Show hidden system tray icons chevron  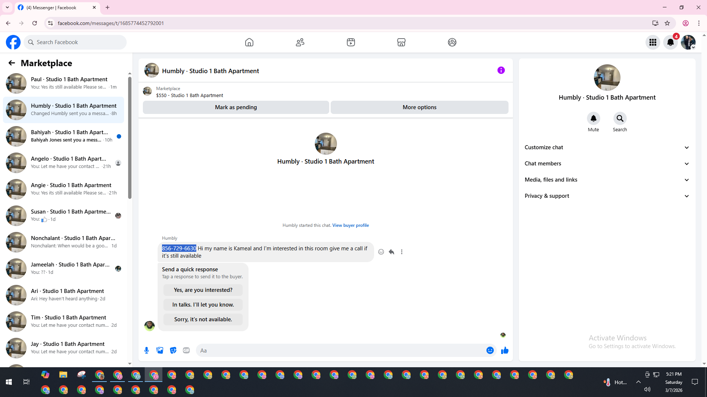639,382
